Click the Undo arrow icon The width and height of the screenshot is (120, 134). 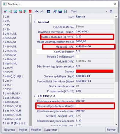point(37,11)
